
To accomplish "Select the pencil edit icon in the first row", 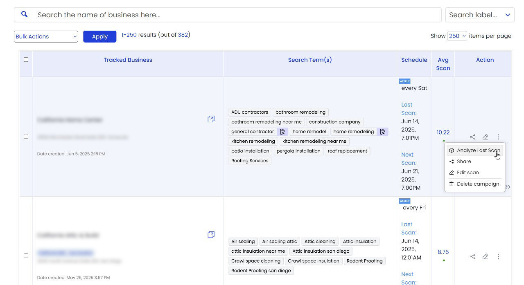I will [486, 137].
